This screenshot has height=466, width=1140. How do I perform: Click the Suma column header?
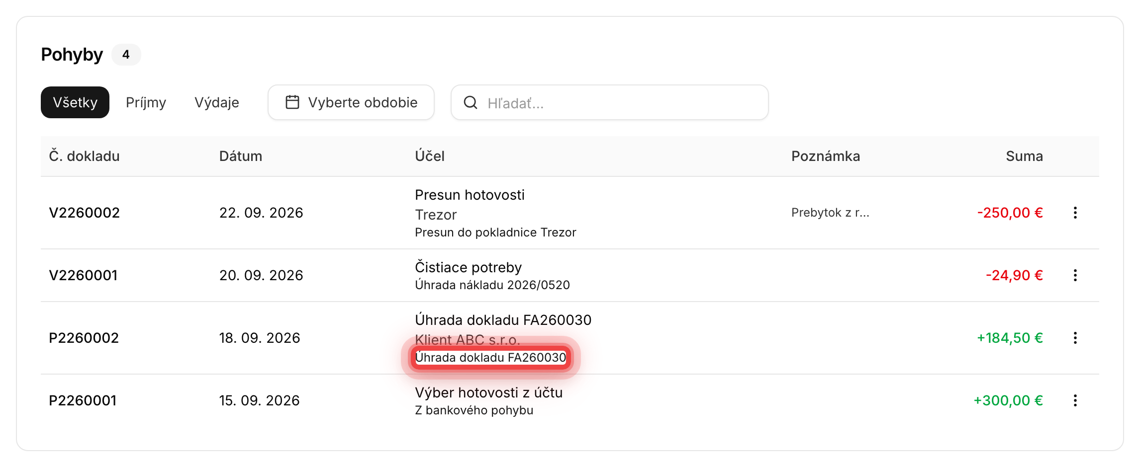click(x=1024, y=156)
